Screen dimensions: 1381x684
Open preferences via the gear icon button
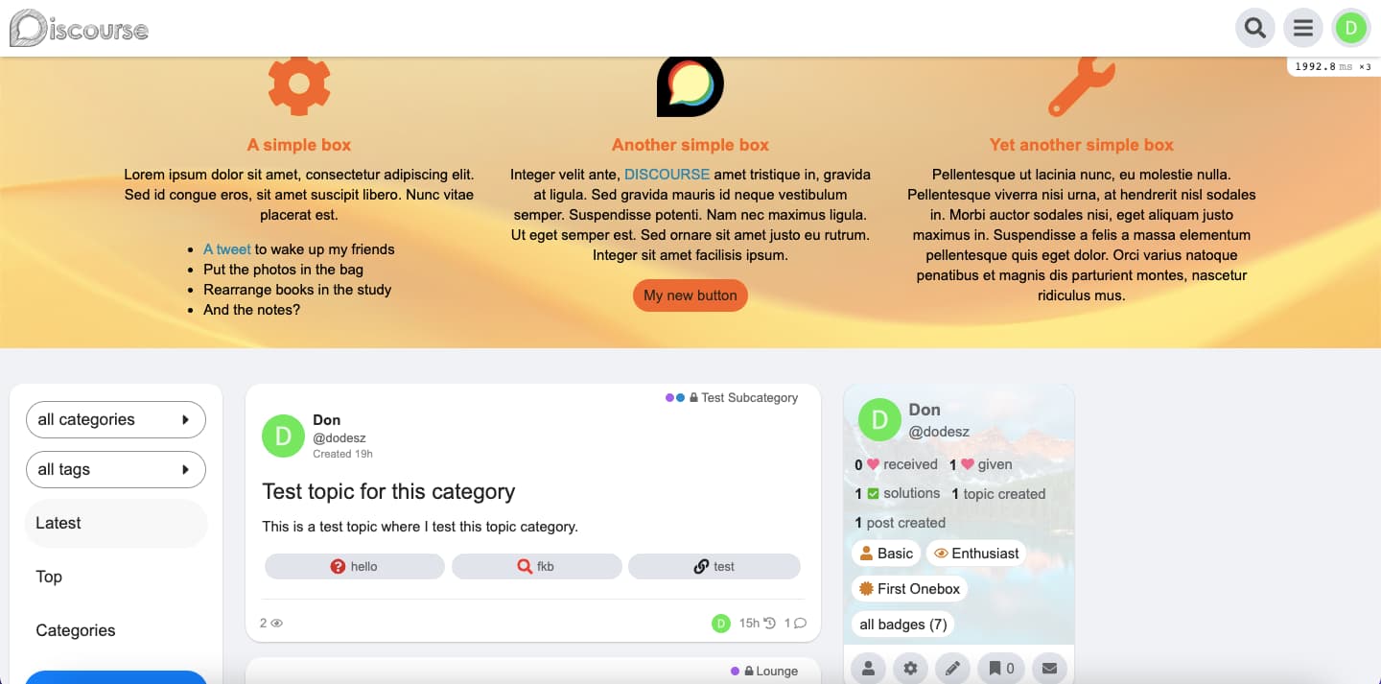pos(910,669)
